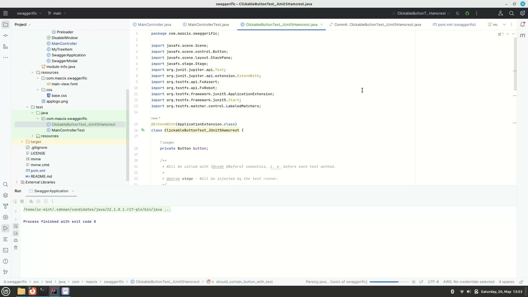The height and width of the screenshot is (297, 528).
Task: Click 4 spaces indent setting
Action: tap(506, 282)
